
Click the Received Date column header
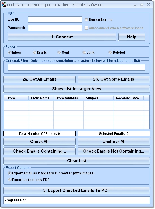129,98
